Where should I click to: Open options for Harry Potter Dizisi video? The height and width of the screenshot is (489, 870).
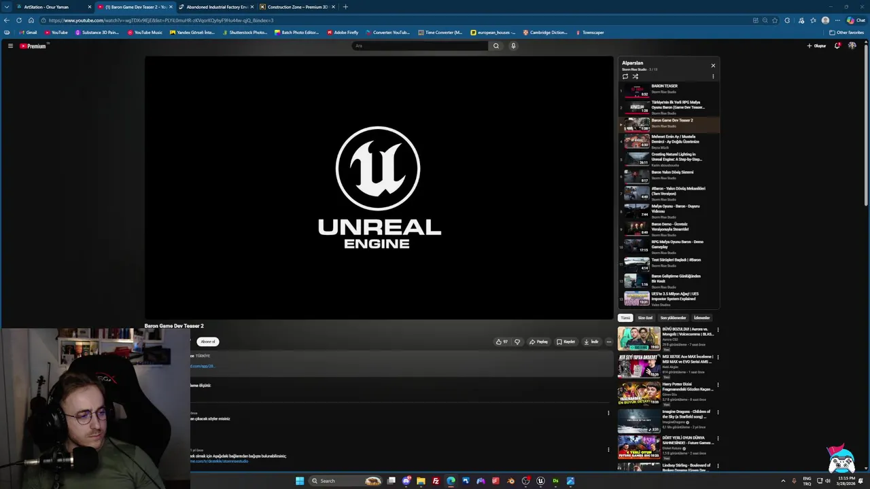(718, 385)
